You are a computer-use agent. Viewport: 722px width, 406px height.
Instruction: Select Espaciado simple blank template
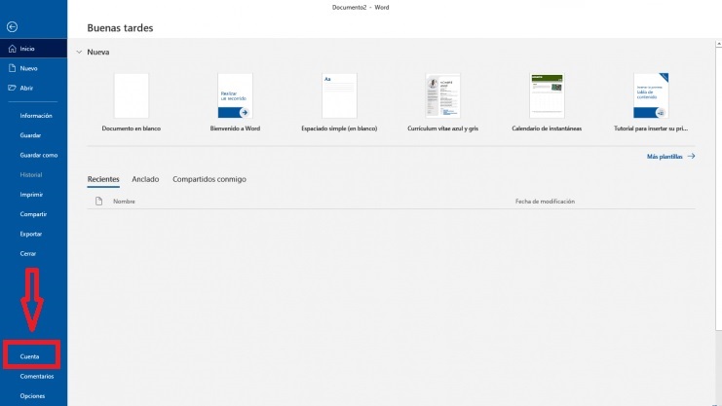pyautogui.click(x=339, y=95)
